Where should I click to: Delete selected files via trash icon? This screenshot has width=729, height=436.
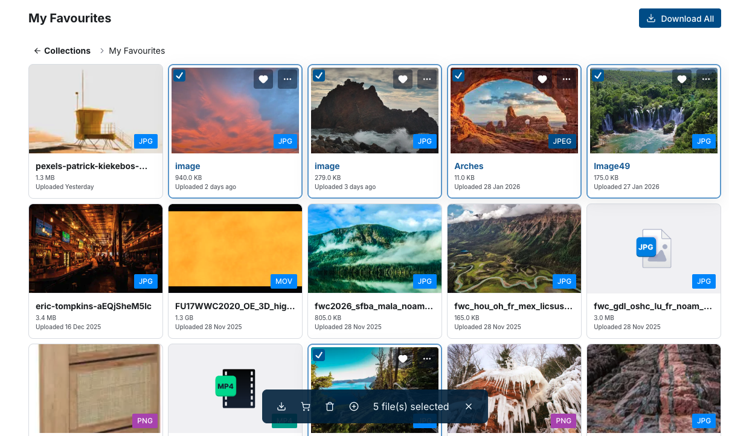330,406
